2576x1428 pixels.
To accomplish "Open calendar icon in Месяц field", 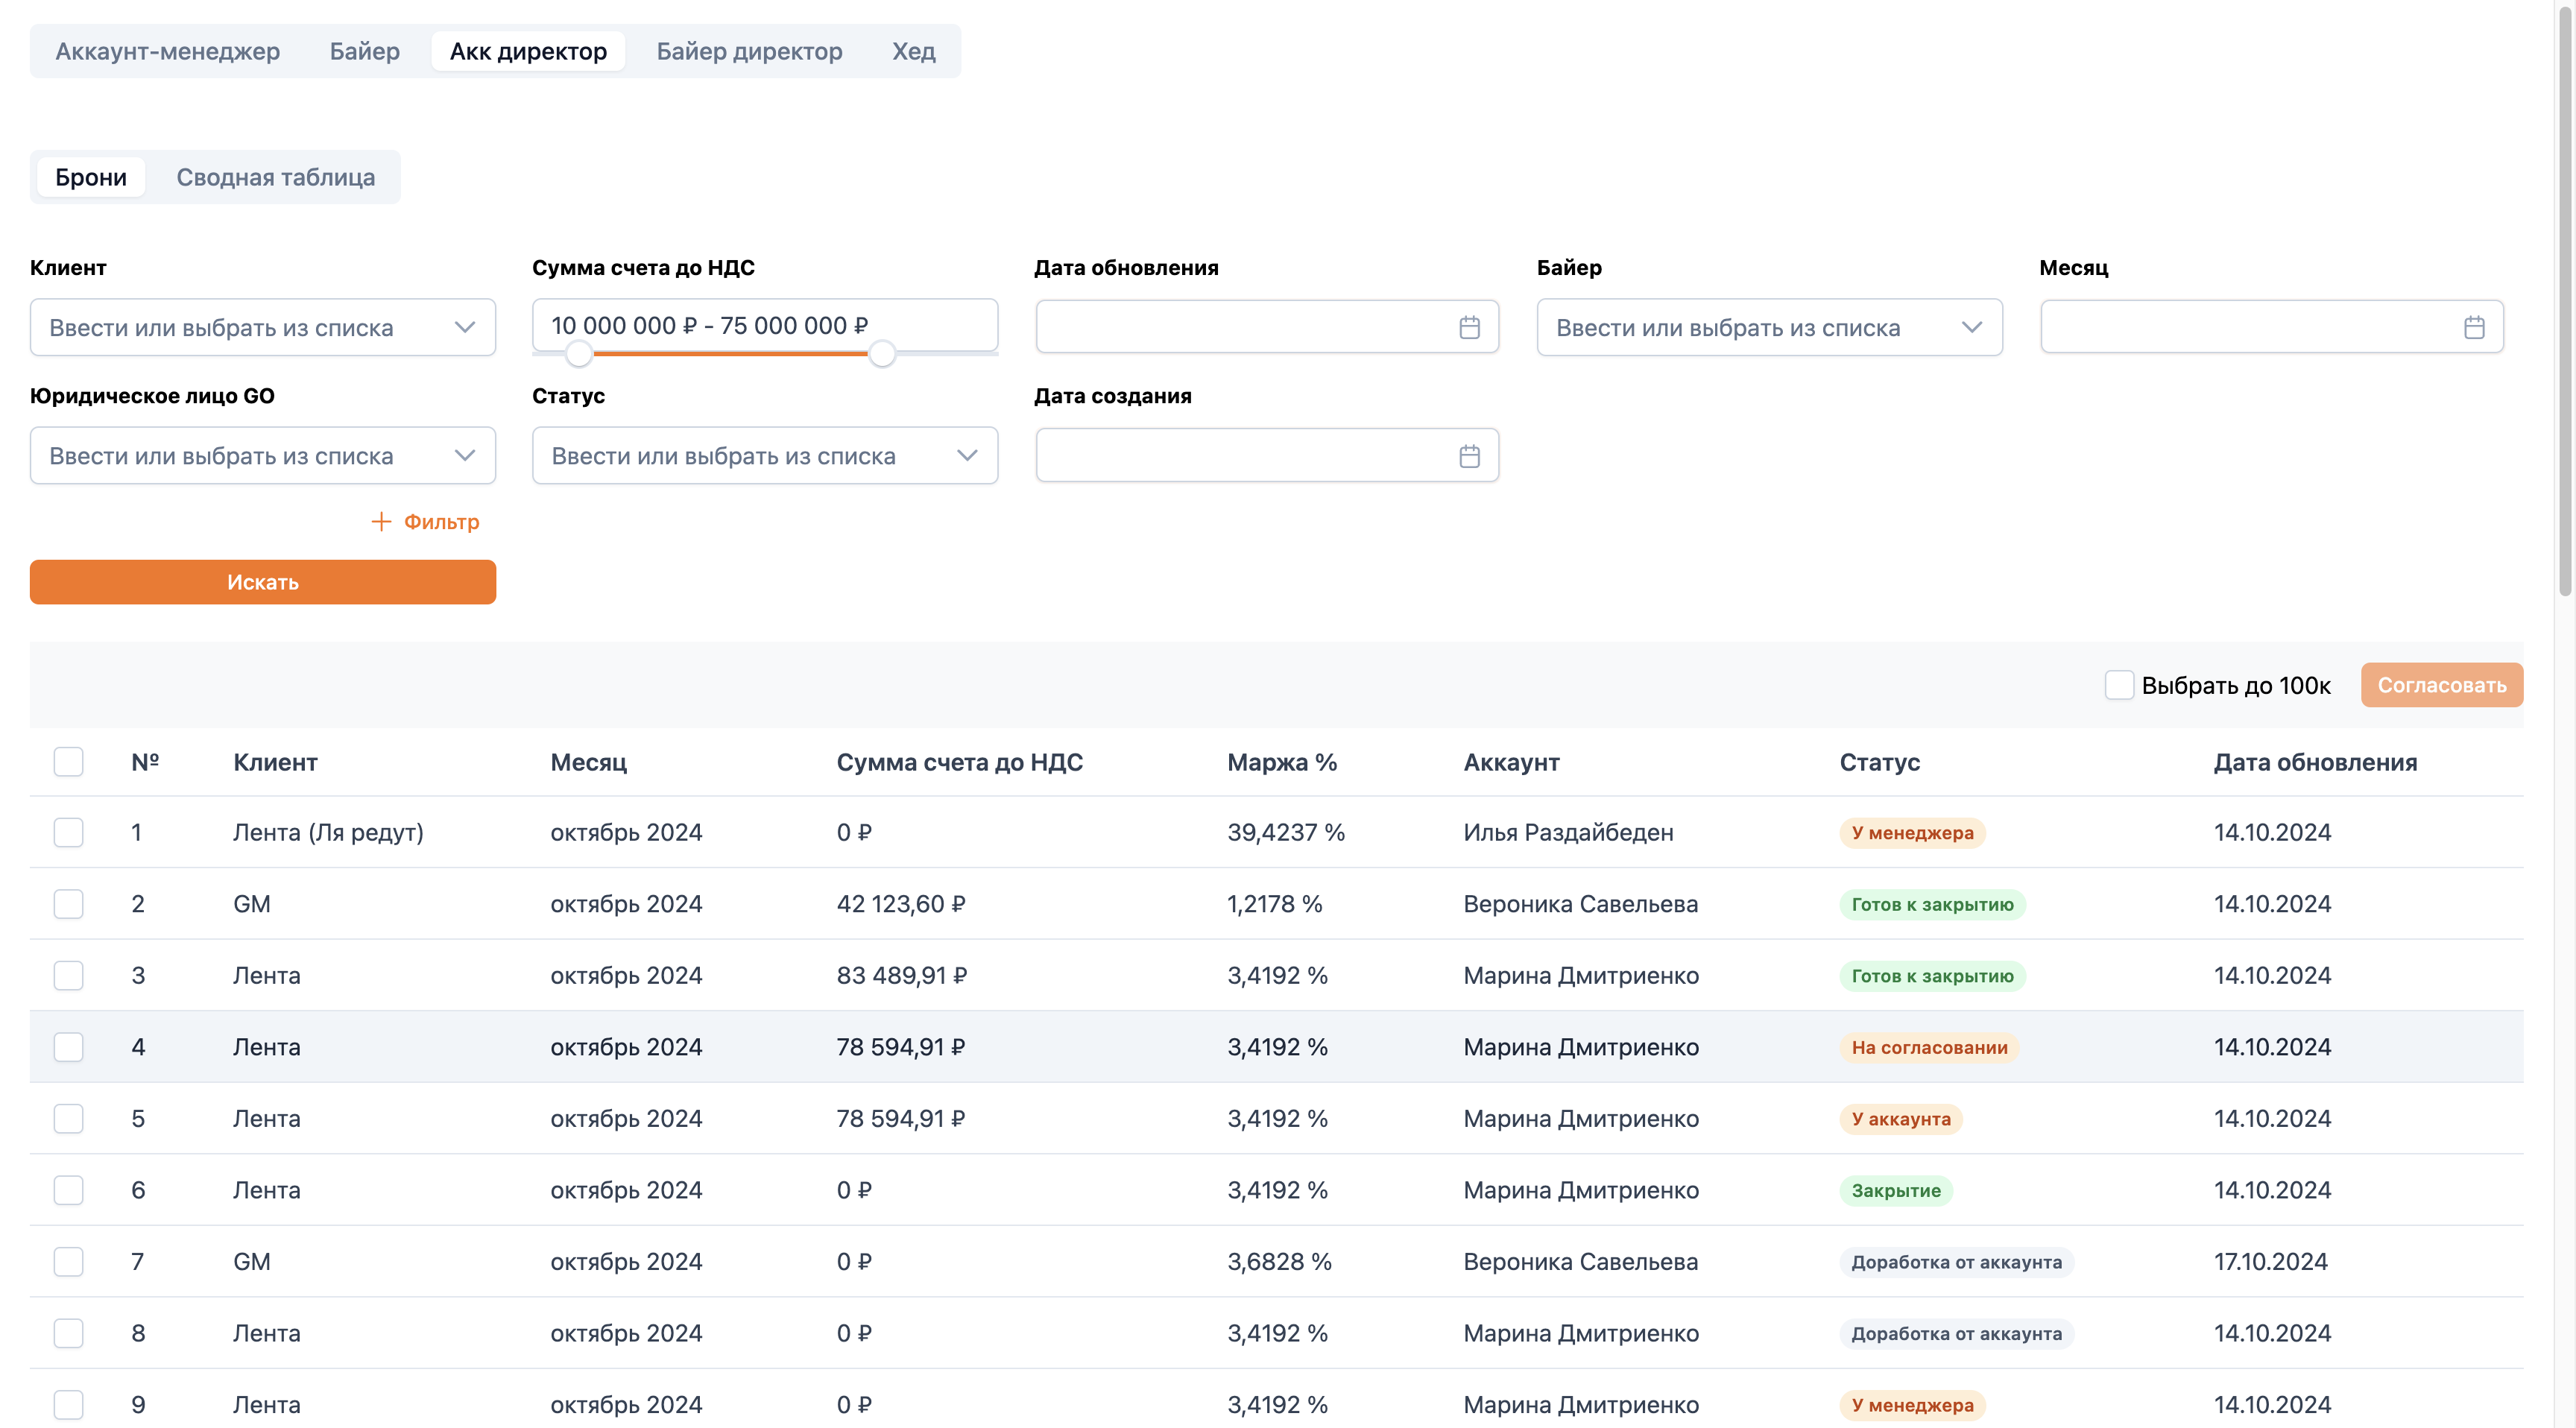I will tap(2474, 327).
